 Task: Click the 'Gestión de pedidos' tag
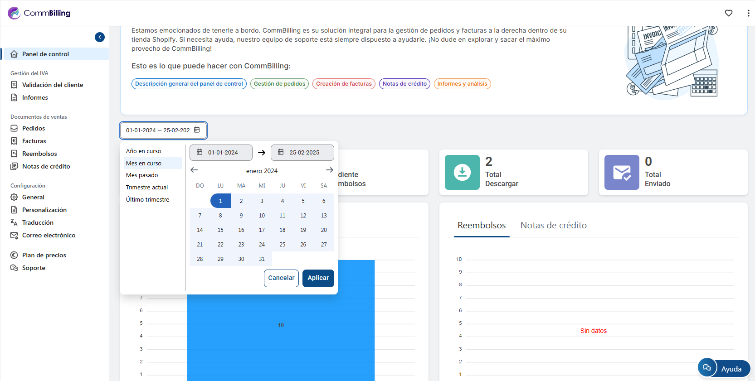click(x=279, y=84)
